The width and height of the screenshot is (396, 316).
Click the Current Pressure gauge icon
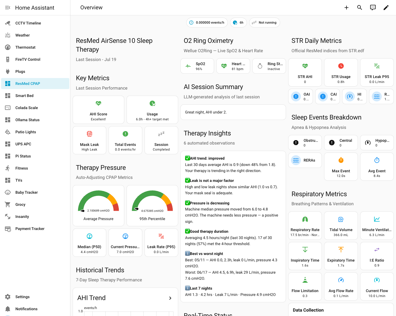pos(125,236)
